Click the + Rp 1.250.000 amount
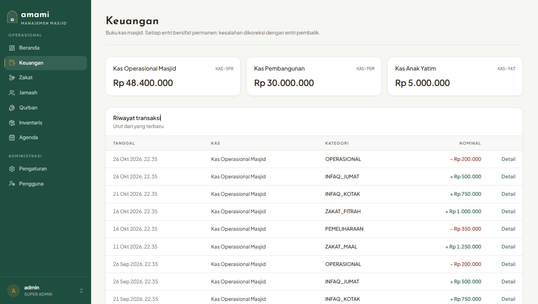Image resolution: width=538 pixels, height=304 pixels. (x=463, y=247)
